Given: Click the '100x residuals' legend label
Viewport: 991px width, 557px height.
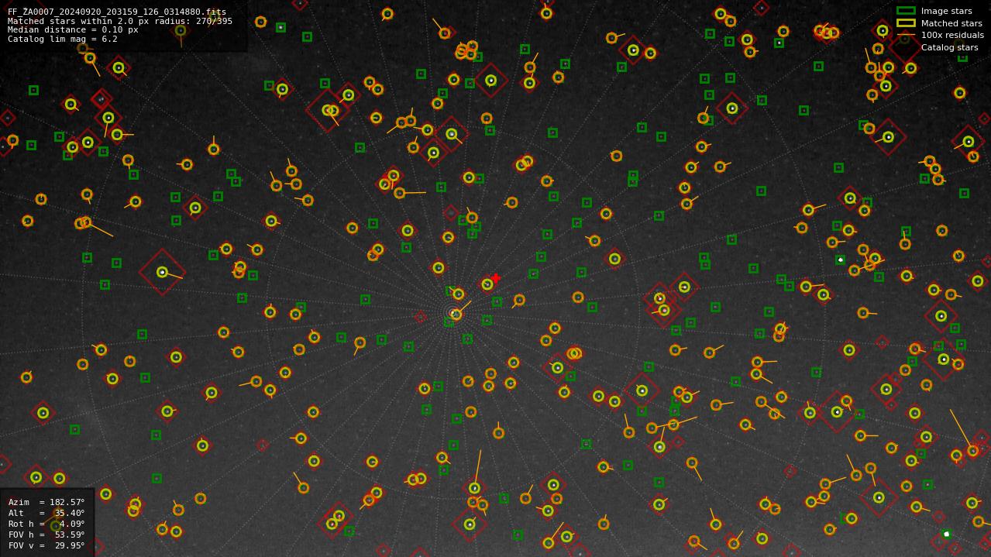Looking at the screenshot, I should (952, 35).
